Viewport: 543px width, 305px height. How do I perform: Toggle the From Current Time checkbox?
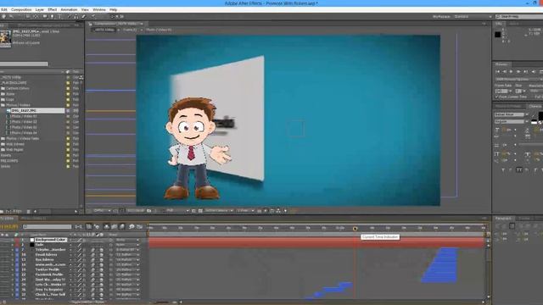pos(497,97)
